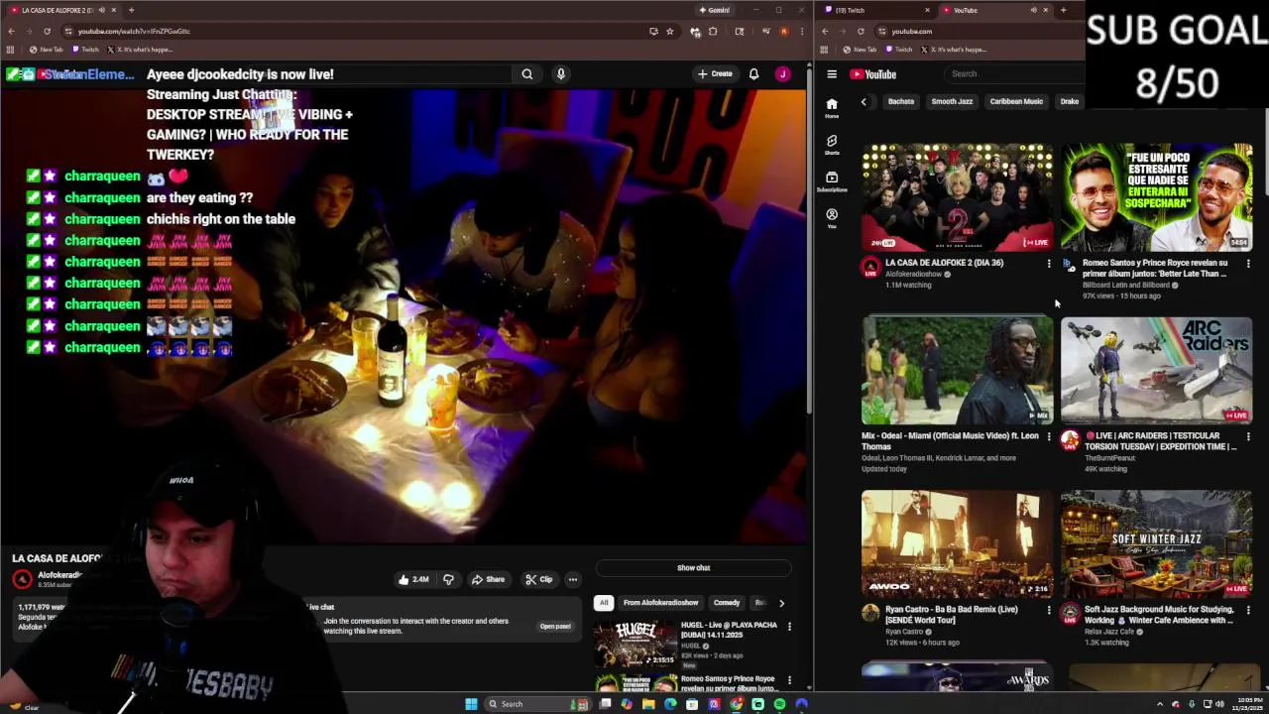Open the more actions ellipsis under the video
This screenshot has height=714, width=1269.
[x=572, y=579]
